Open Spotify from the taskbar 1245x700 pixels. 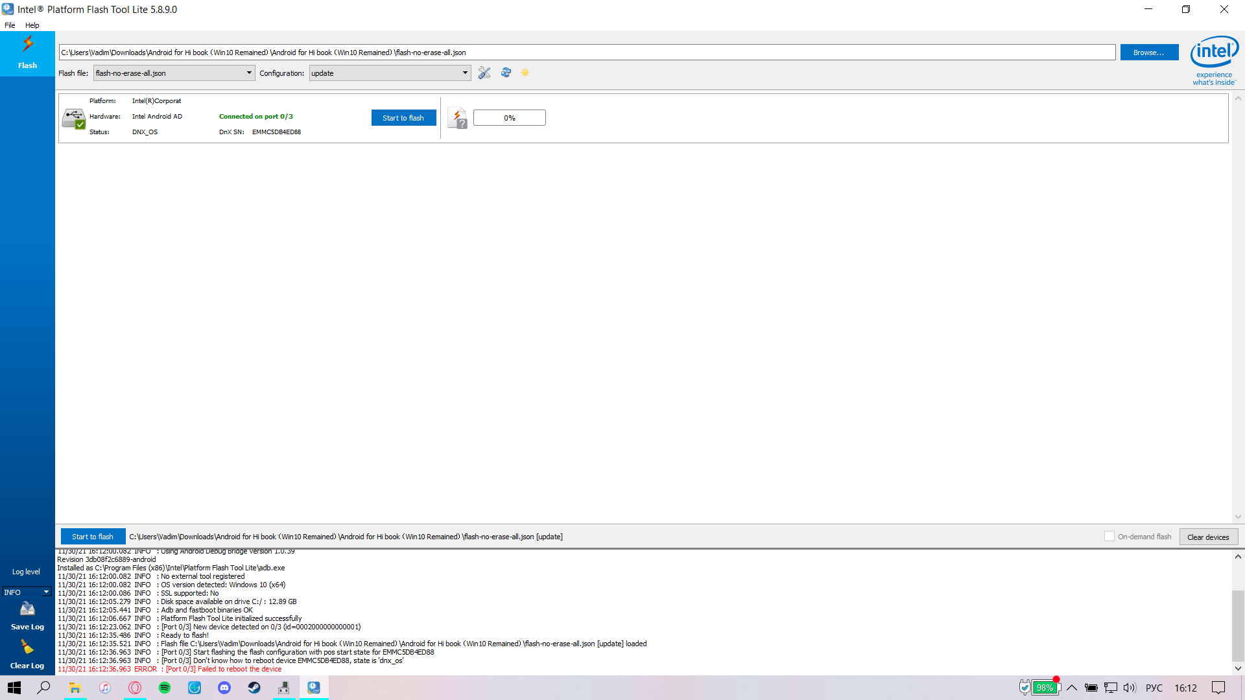(165, 688)
